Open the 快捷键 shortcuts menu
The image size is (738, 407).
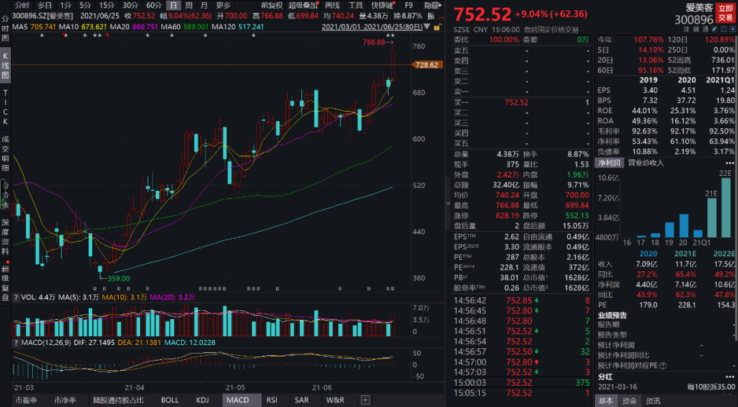383,5
